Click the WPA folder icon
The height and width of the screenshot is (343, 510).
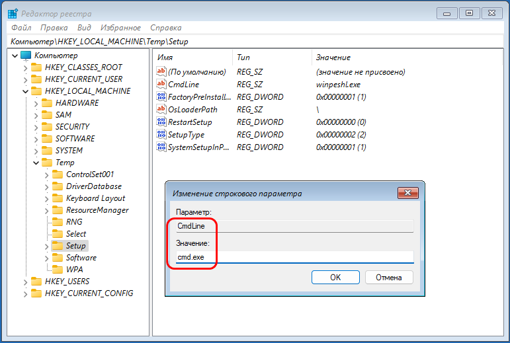58,270
